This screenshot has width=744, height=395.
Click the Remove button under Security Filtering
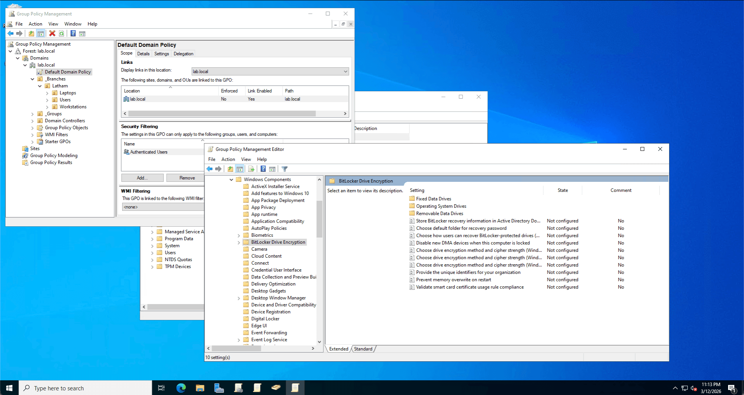pos(187,178)
